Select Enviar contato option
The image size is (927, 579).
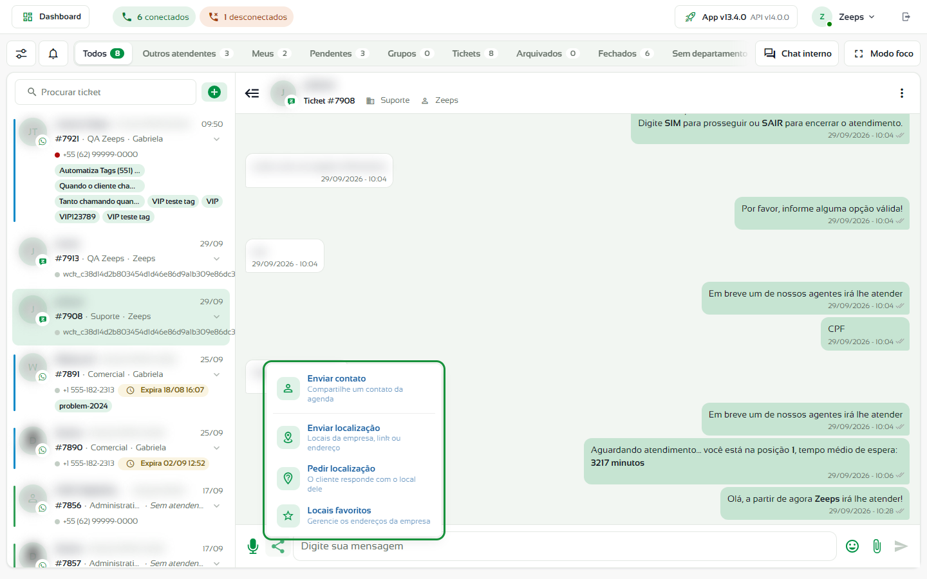tap(354, 389)
